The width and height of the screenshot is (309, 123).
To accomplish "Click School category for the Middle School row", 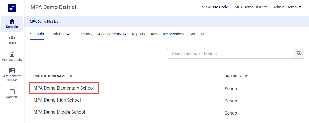I will pyautogui.click(x=231, y=113).
